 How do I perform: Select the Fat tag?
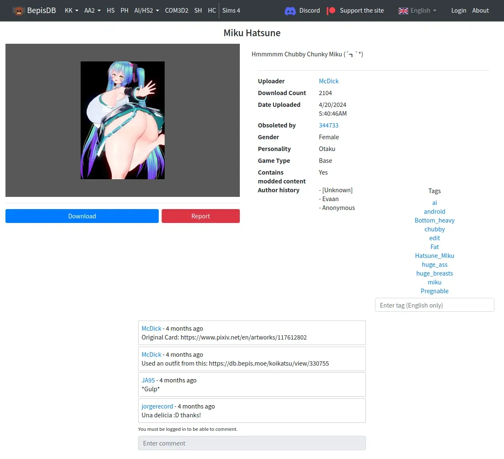pyautogui.click(x=434, y=247)
